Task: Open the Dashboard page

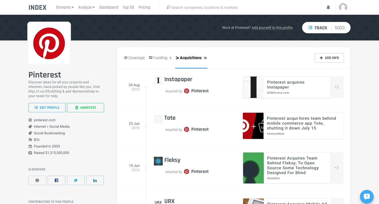Action: (109, 7)
